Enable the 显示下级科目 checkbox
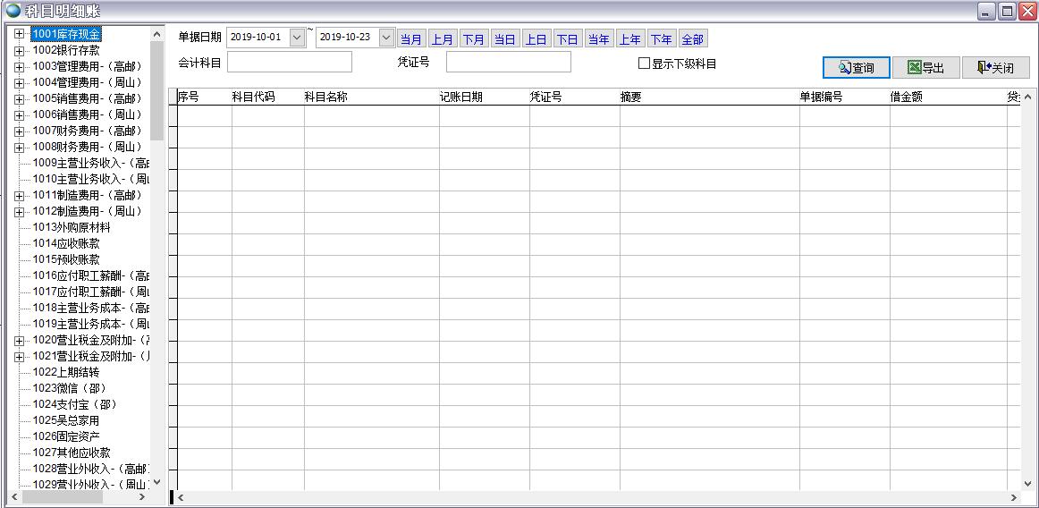1039x508 pixels. [x=644, y=63]
